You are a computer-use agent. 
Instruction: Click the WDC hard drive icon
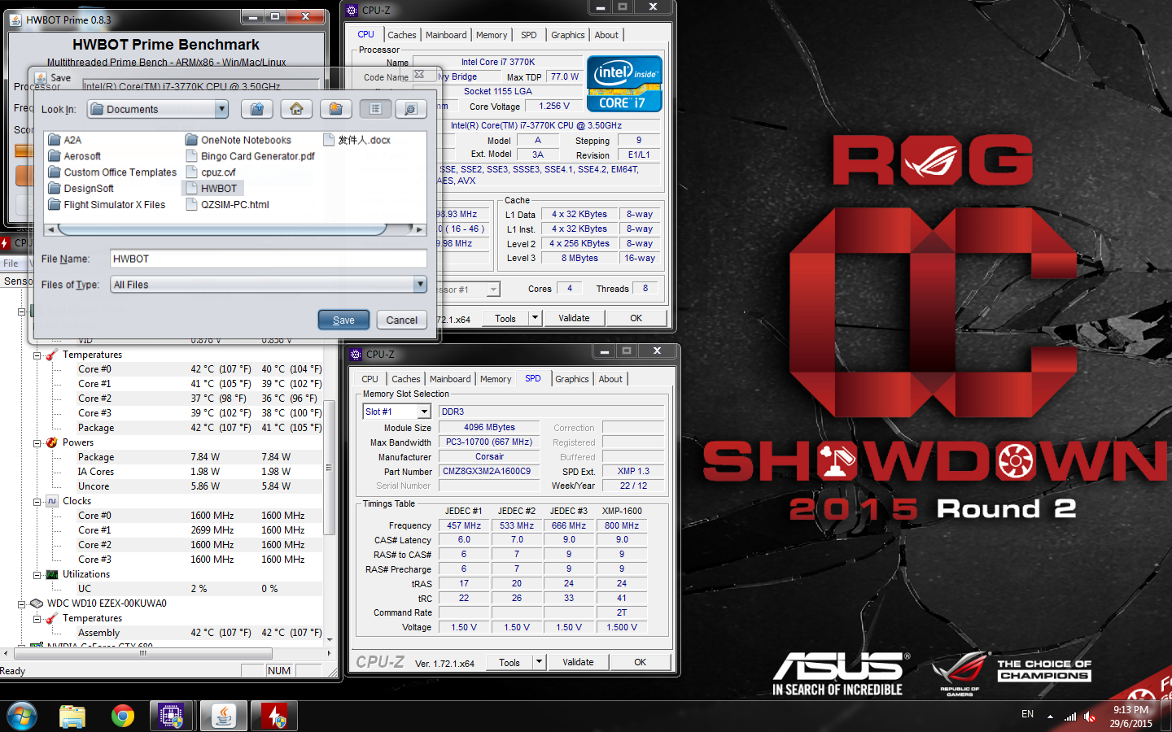pos(37,603)
